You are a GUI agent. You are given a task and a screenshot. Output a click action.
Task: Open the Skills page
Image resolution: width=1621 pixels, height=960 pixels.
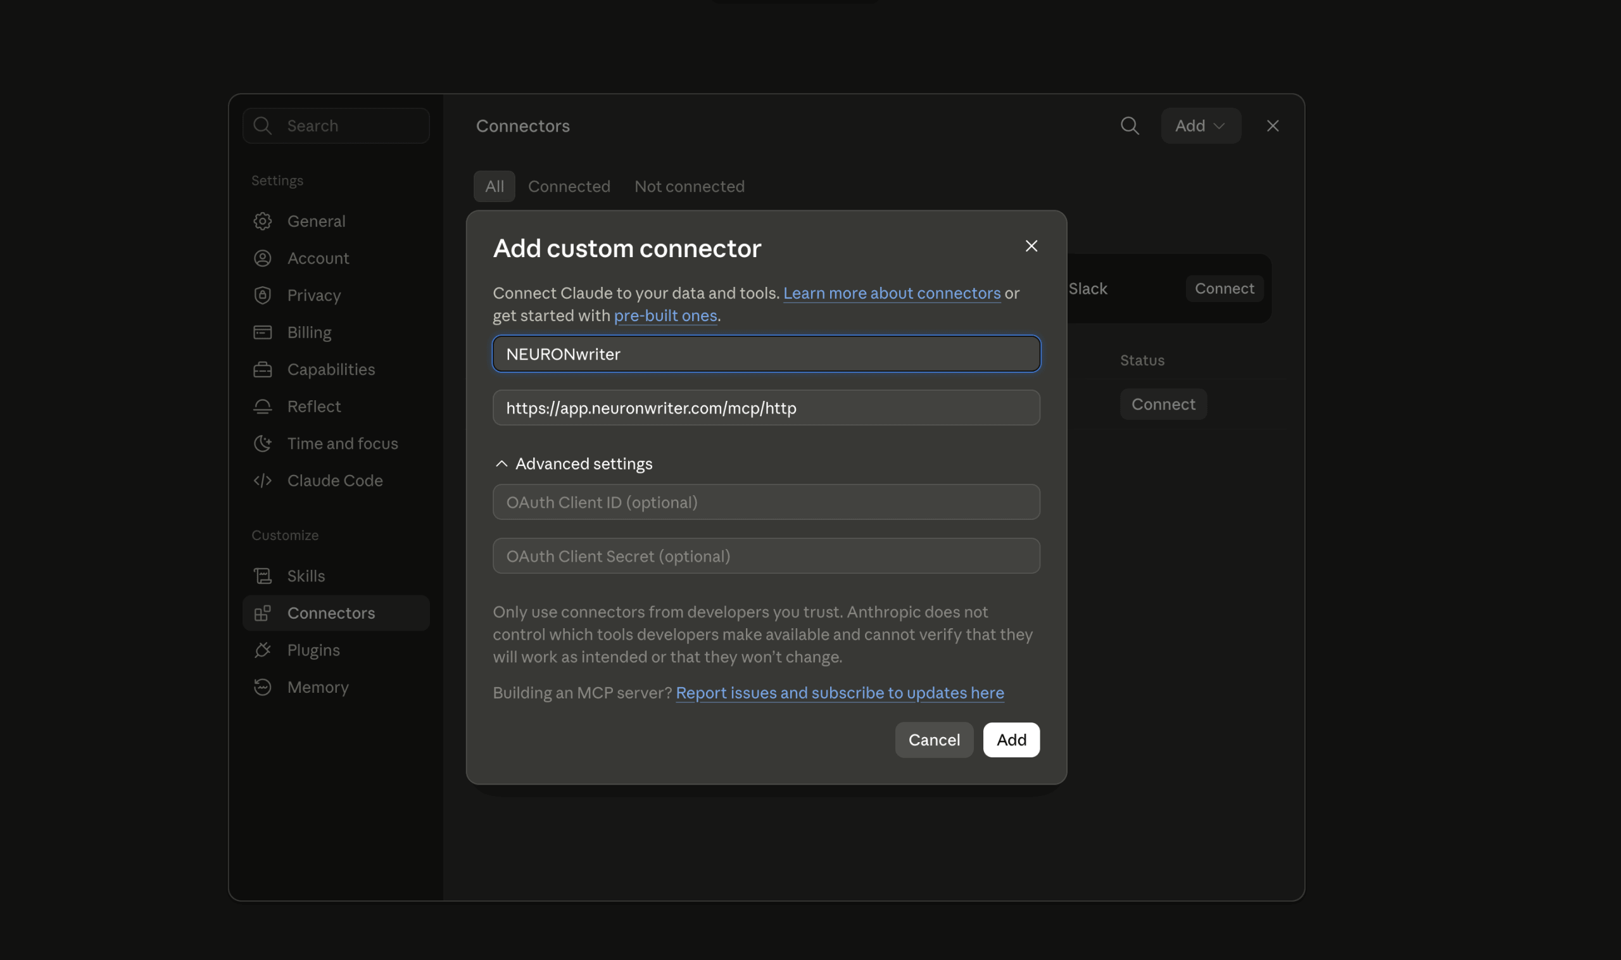click(336, 576)
